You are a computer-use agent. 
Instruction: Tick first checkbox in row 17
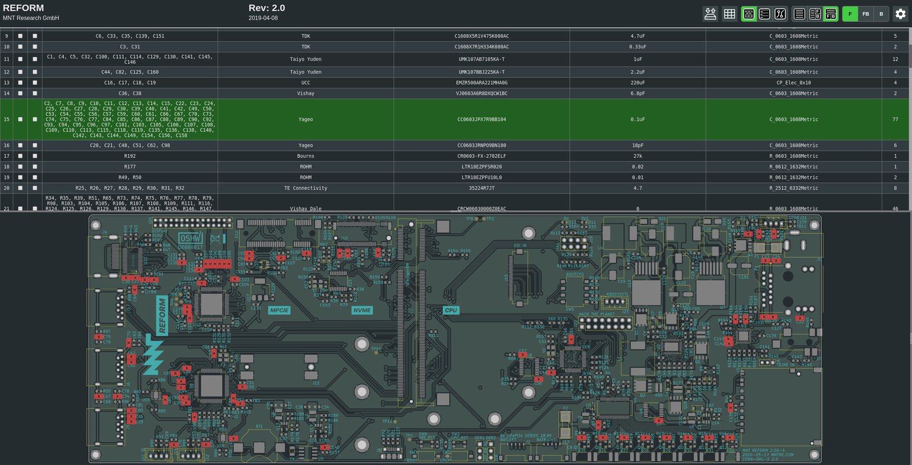pyautogui.click(x=21, y=156)
